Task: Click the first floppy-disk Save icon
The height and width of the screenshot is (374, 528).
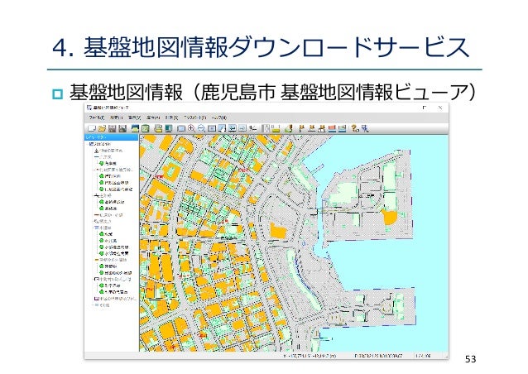Action: point(112,129)
